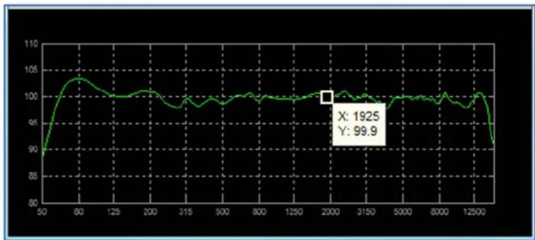
Task: Click the x-axis label '1250'
Action: tap(294, 211)
